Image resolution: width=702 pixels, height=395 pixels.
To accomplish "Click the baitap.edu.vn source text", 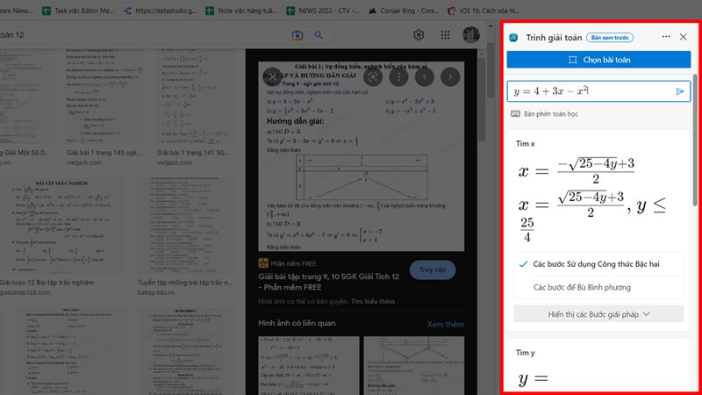I will coord(156,292).
